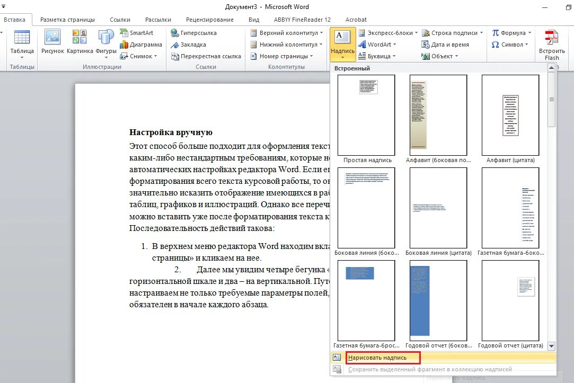Click the Встроенный gallery header

(352, 68)
